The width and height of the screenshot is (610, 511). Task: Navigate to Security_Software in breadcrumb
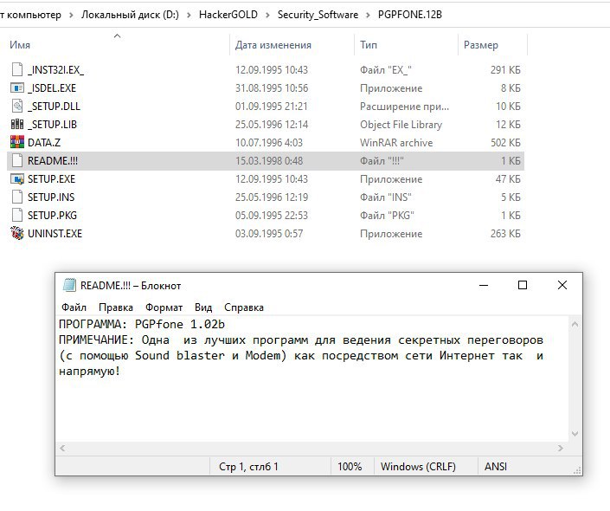click(x=318, y=15)
